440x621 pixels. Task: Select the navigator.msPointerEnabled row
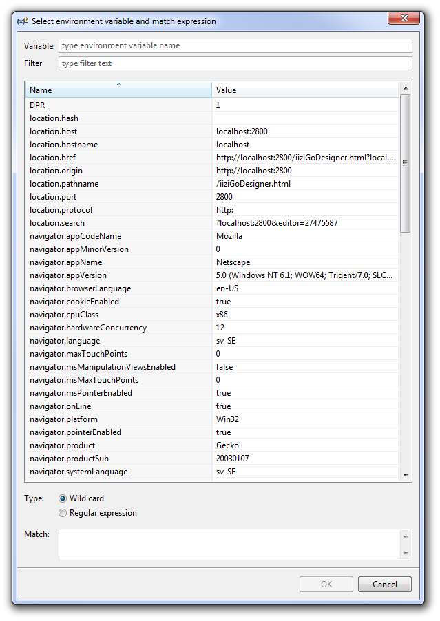pos(212,393)
